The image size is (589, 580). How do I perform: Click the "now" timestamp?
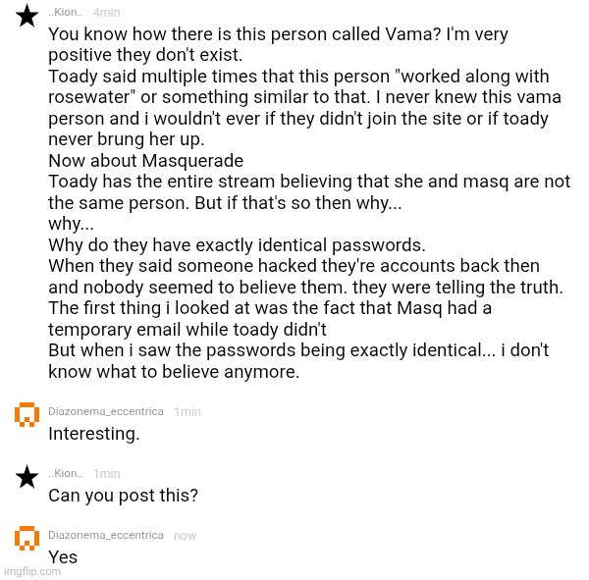coord(185,536)
